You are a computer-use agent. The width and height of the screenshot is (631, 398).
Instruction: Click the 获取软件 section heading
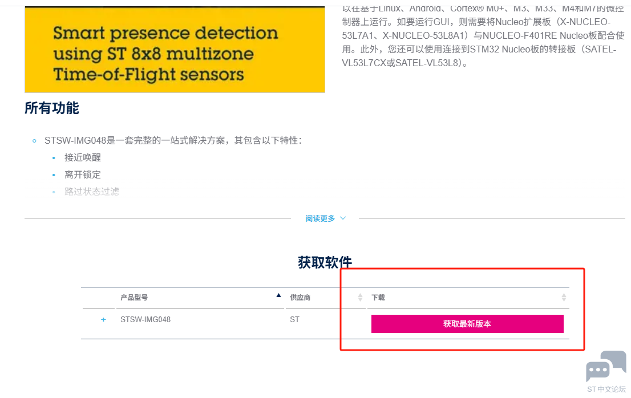pos(325,262)
